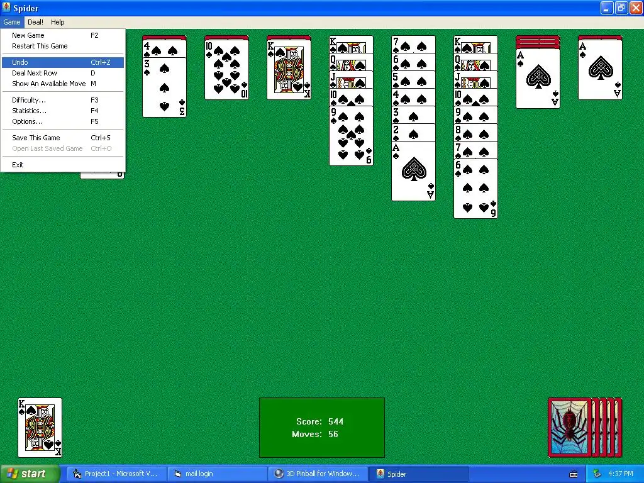This screenshot has width=644, height=483.
Task: Open the Help menu
Action: (x=57, y=22)
